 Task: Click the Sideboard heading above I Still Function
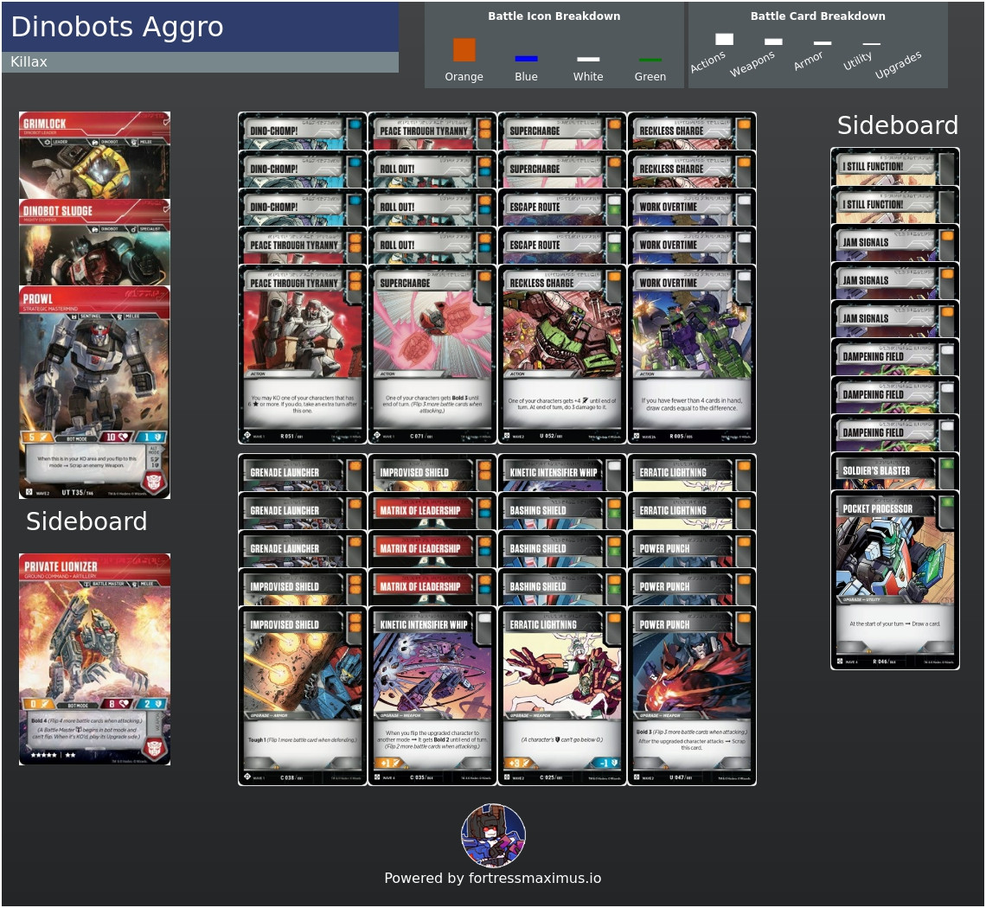(x=897, y=125)
